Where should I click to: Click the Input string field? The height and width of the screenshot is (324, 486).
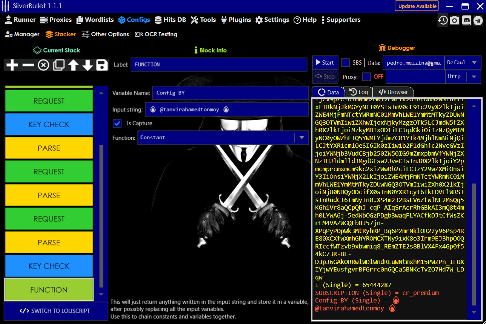point(227,110)
